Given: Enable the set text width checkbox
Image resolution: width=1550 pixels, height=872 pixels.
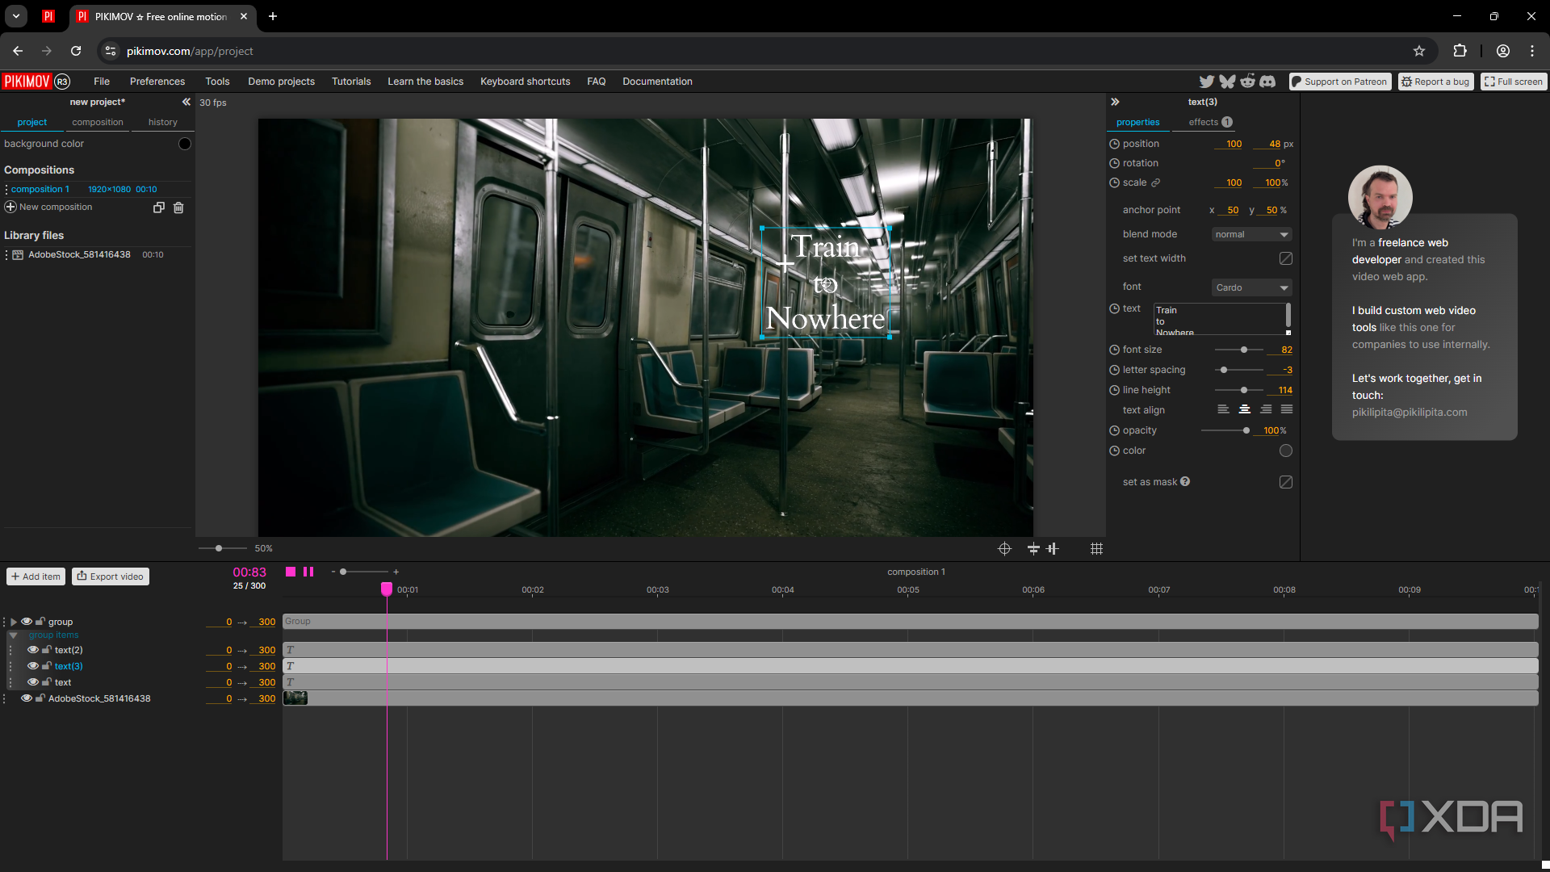Looking at the screenshot, I should pos(1286,258).
